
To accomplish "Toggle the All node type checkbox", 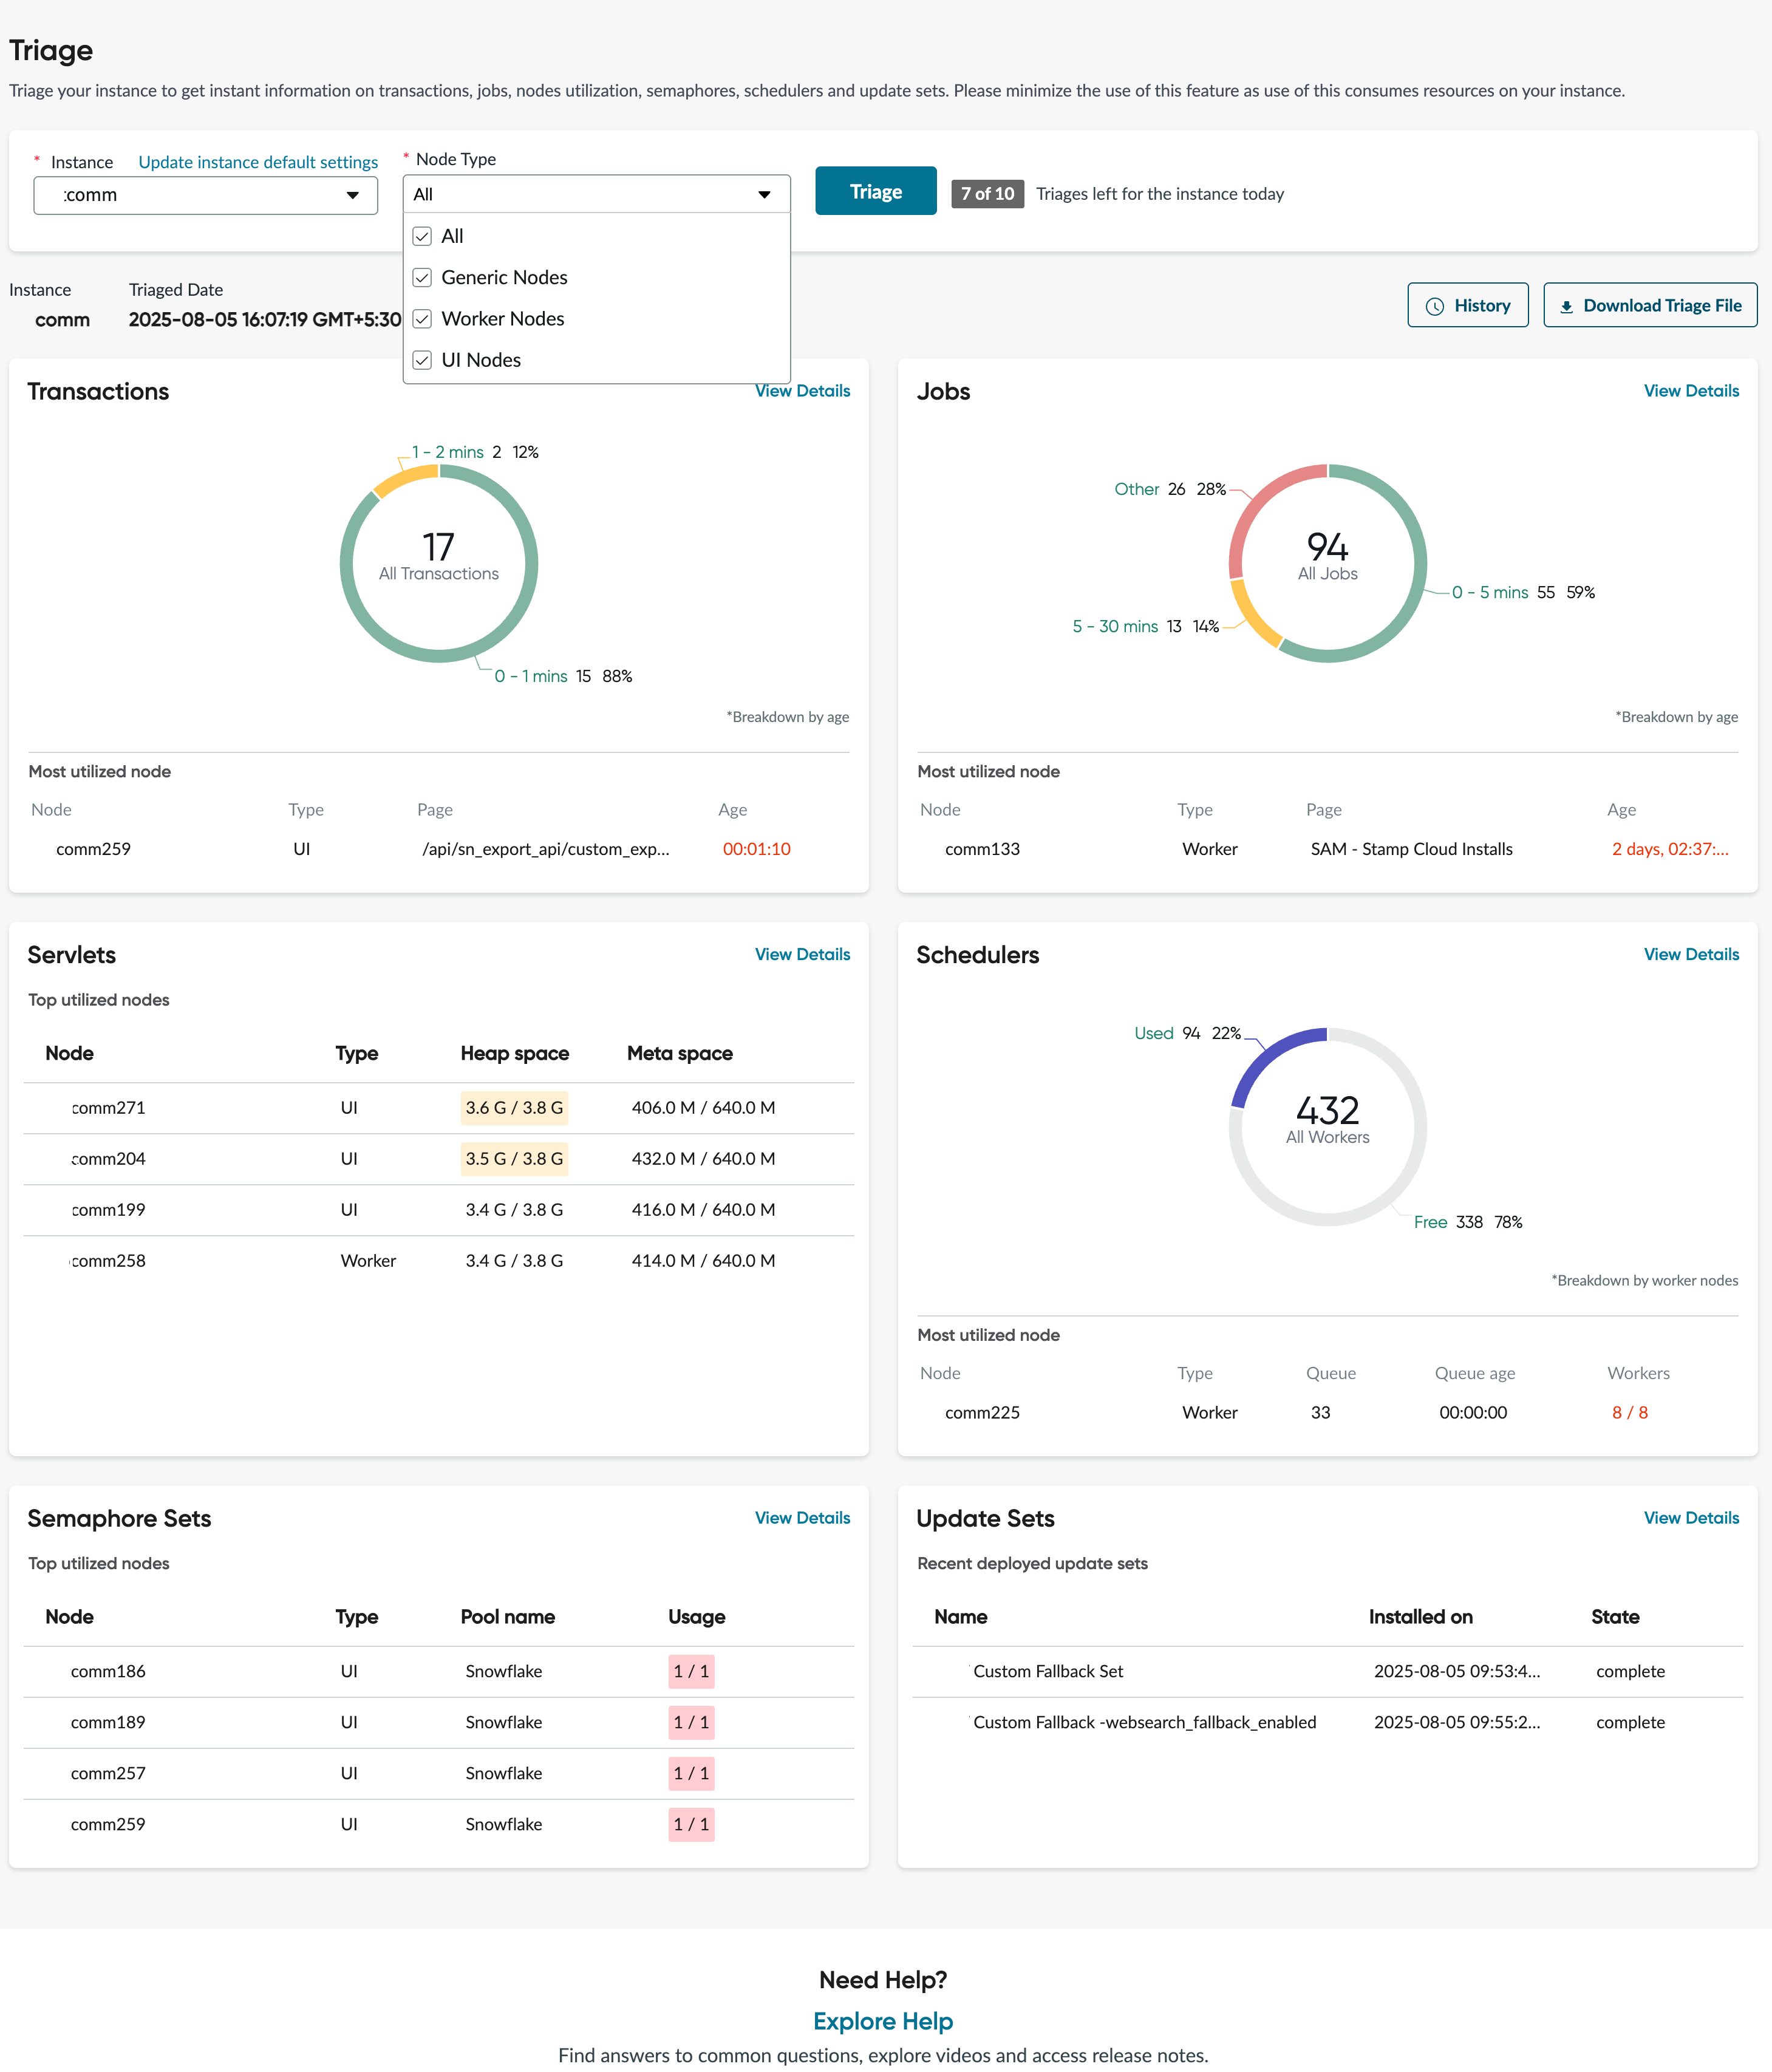I will [x=422, y=236].
